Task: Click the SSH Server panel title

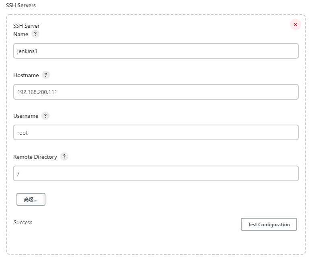Action: coord(27,26)
